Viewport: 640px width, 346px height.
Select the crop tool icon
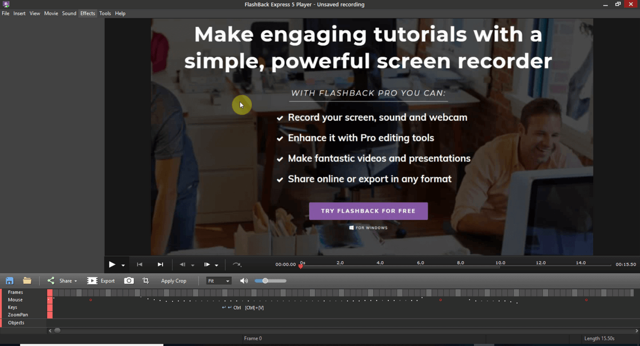pyautogui.click(x=146, y=281)
